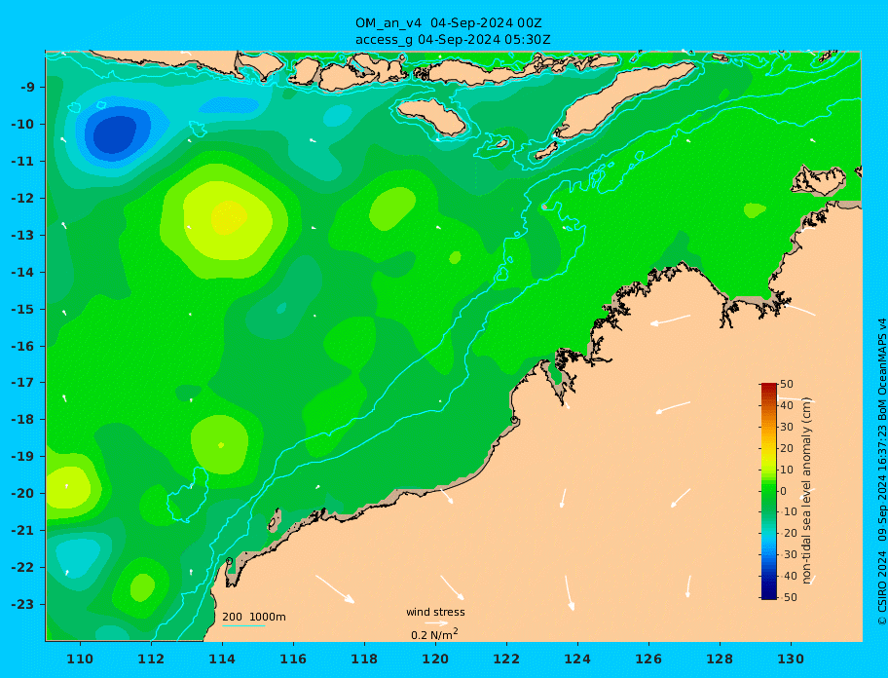Click latitude axis label '-16'
The height and width of the screenshot is (678, 888).
point(23,346)
